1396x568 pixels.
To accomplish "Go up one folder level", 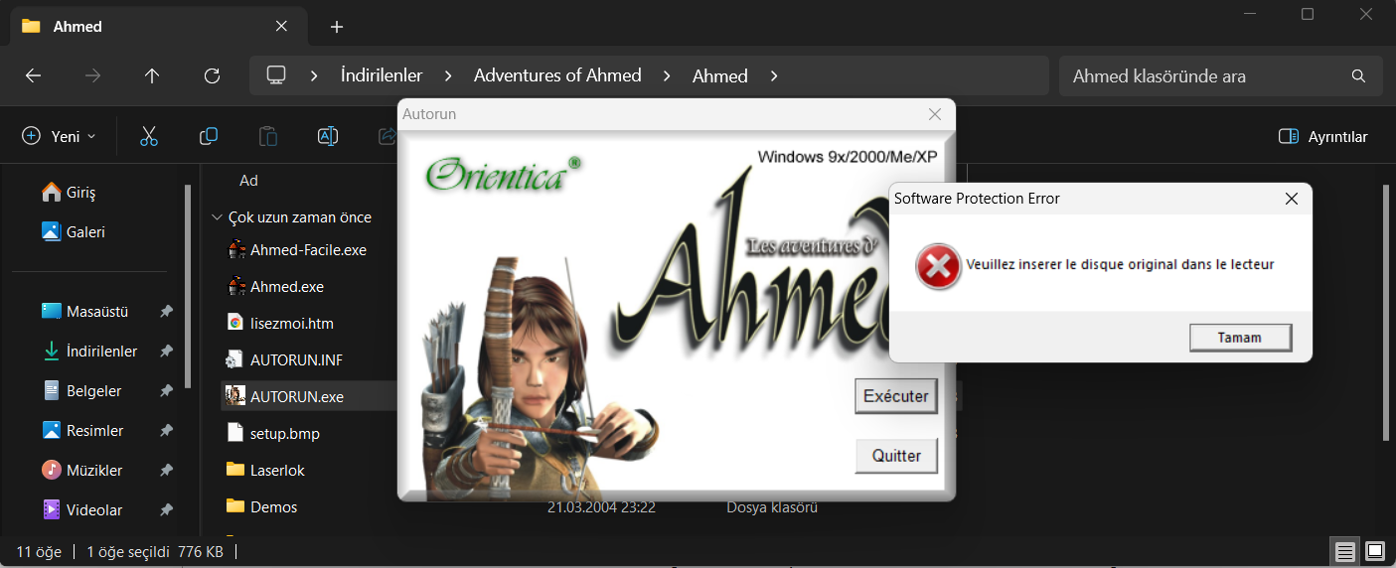I will pos(152,75).
